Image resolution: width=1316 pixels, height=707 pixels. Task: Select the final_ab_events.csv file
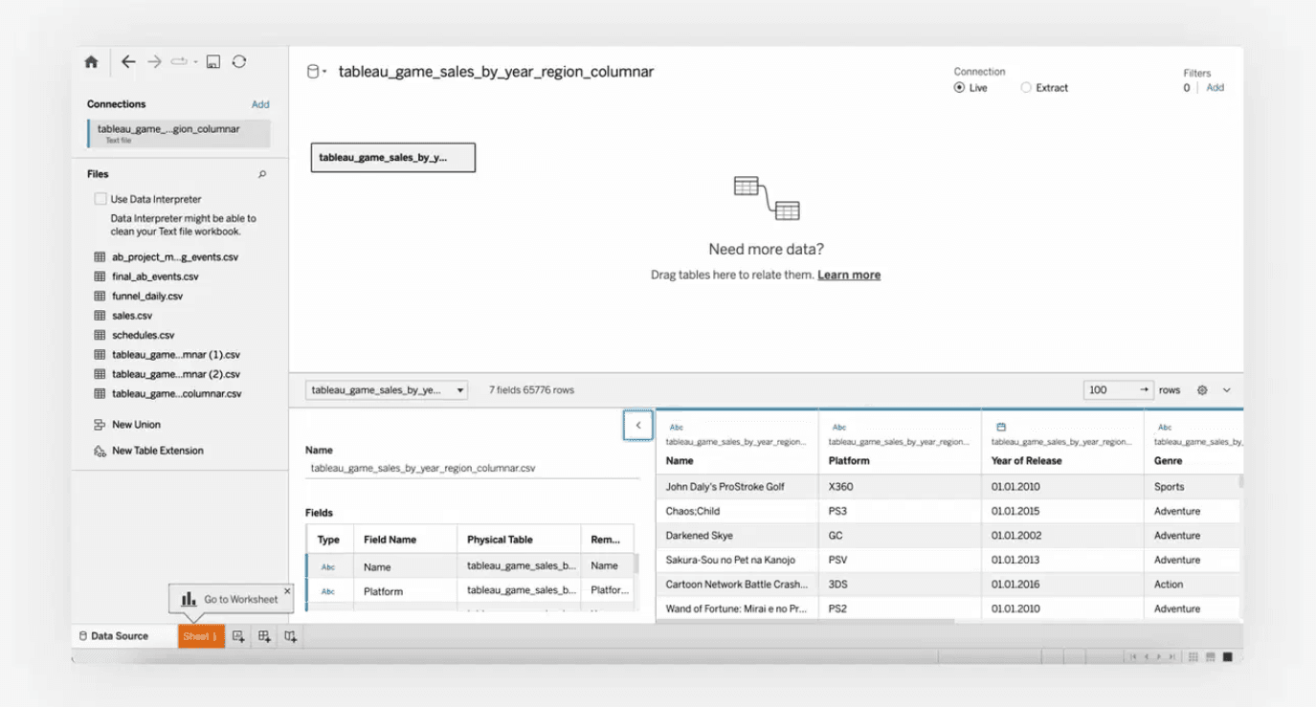(155, 276)
